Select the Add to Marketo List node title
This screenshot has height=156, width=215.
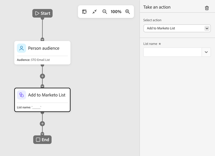click(47, 95)
